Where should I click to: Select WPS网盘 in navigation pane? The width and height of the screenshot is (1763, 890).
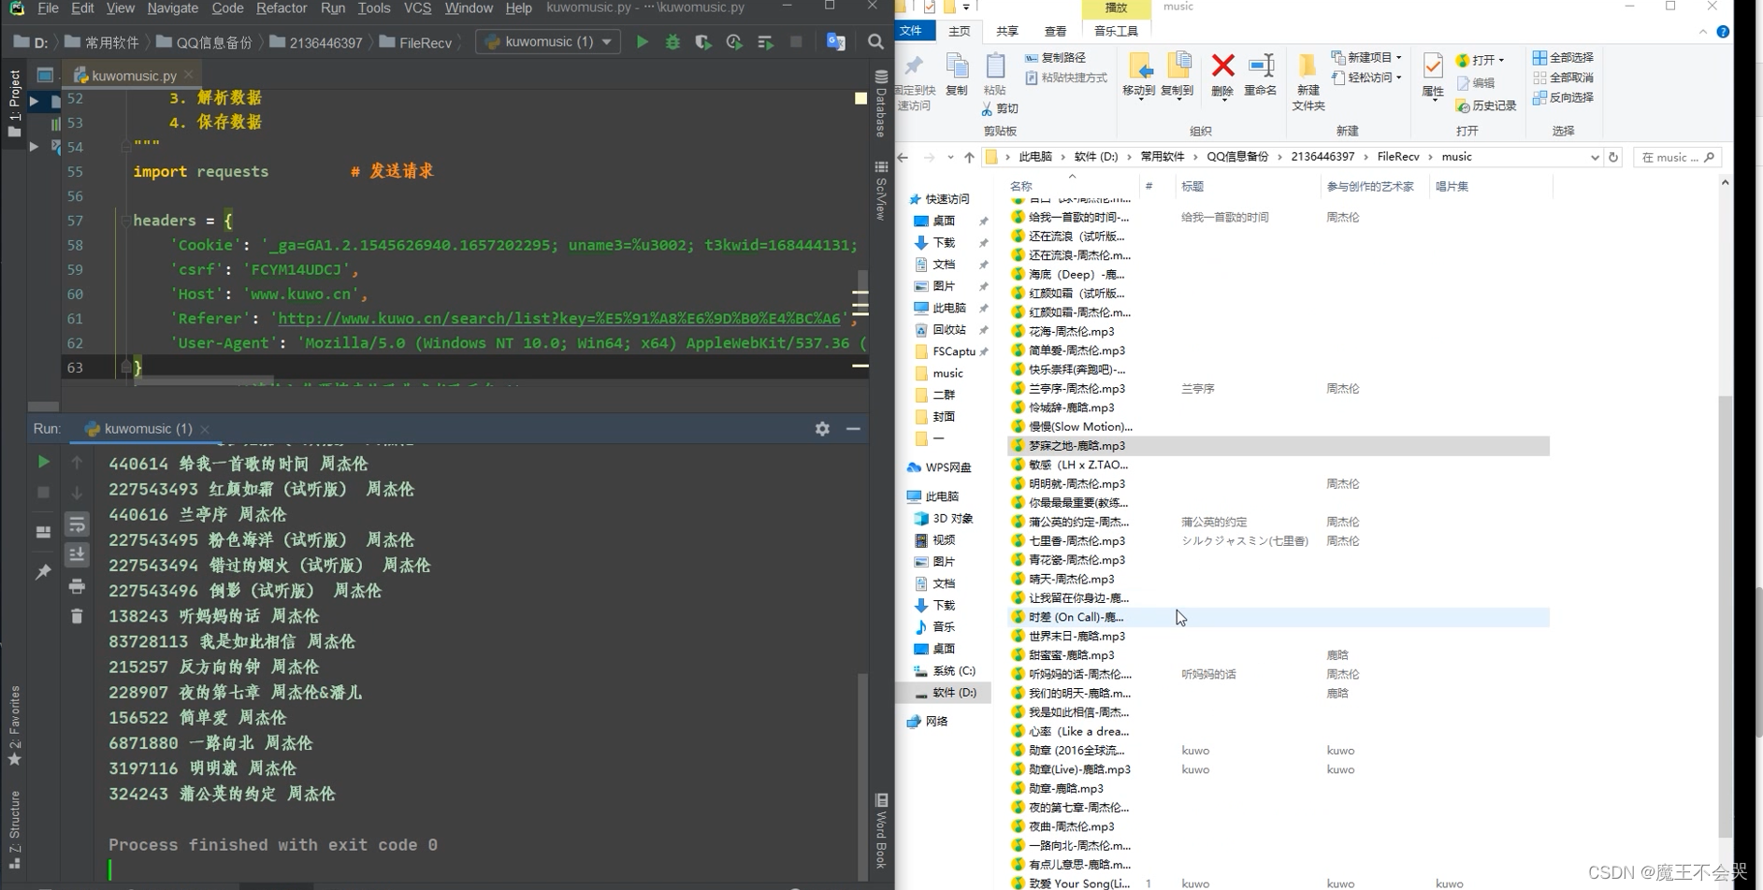(939, 467)
